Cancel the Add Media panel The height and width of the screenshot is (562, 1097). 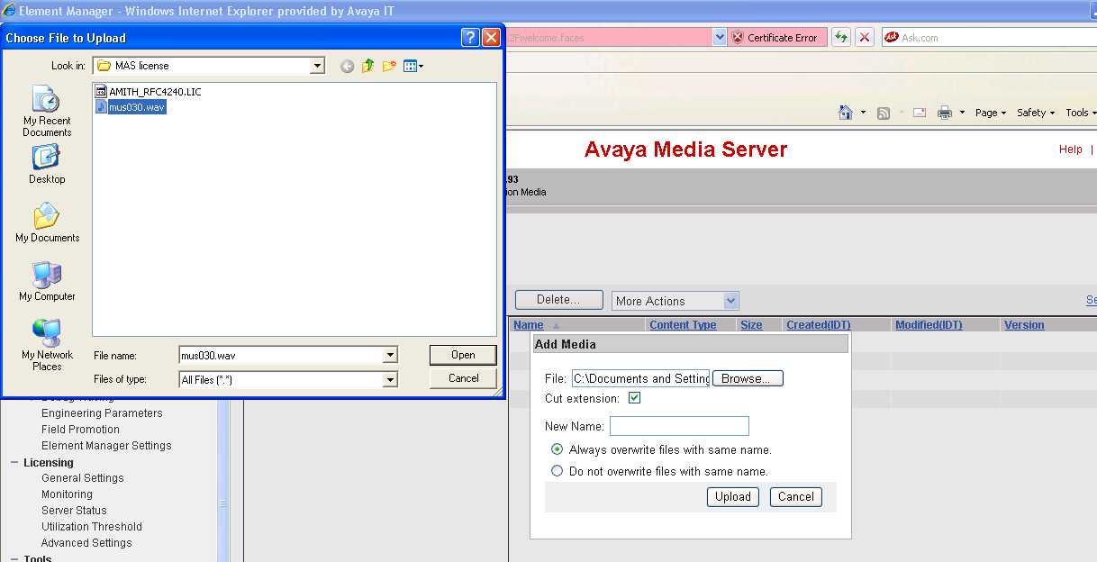[x=796, y=496]
